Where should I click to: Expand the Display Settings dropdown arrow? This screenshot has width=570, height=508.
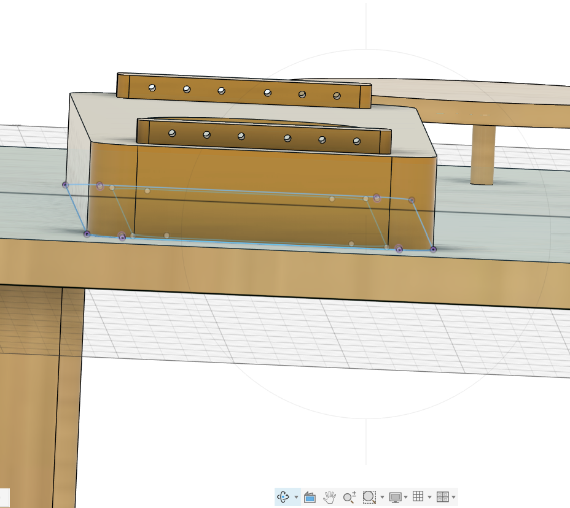405,497
